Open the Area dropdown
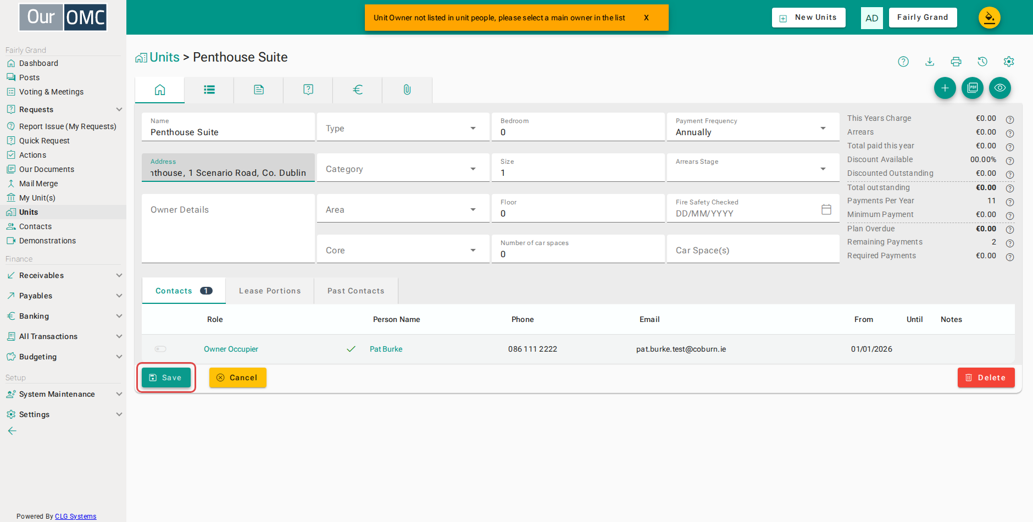The image size is (1033, 522). click(x=403, y=209)
